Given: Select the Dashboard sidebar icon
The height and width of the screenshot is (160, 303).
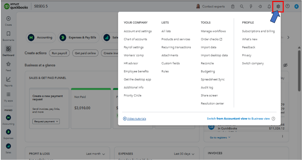Looking at the screenshot, I should [x=8, y=49].
